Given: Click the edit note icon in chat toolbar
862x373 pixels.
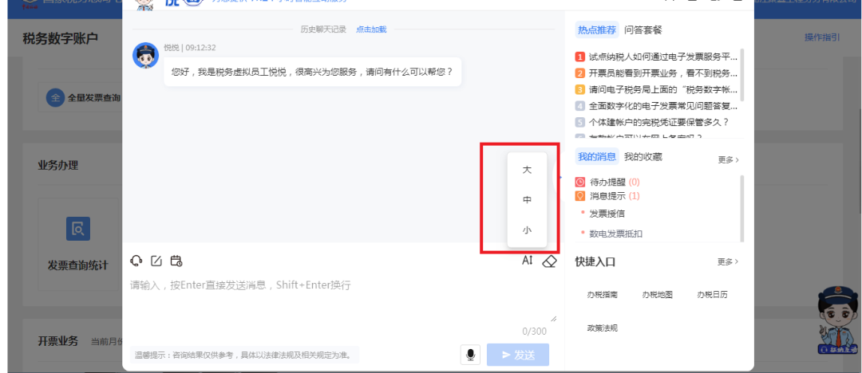Looking at the screenshot, I should 156,261.
